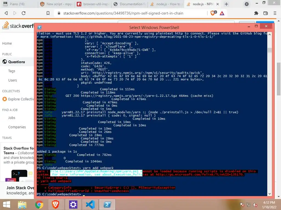Screen dimensions: 281x210
Task: Open Questions in the sidebar
Action: coord(16,62)
